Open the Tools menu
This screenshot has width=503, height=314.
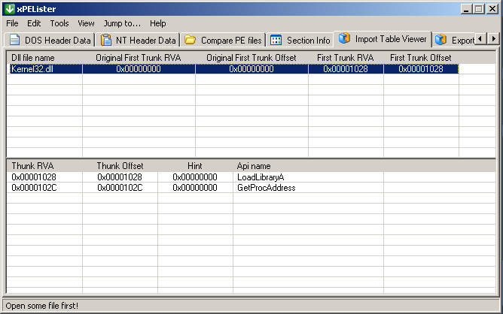click(59, 23)
